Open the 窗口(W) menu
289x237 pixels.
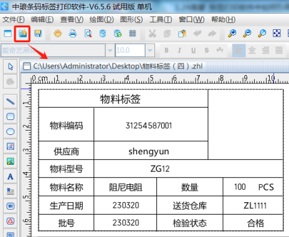pos(192,20)
